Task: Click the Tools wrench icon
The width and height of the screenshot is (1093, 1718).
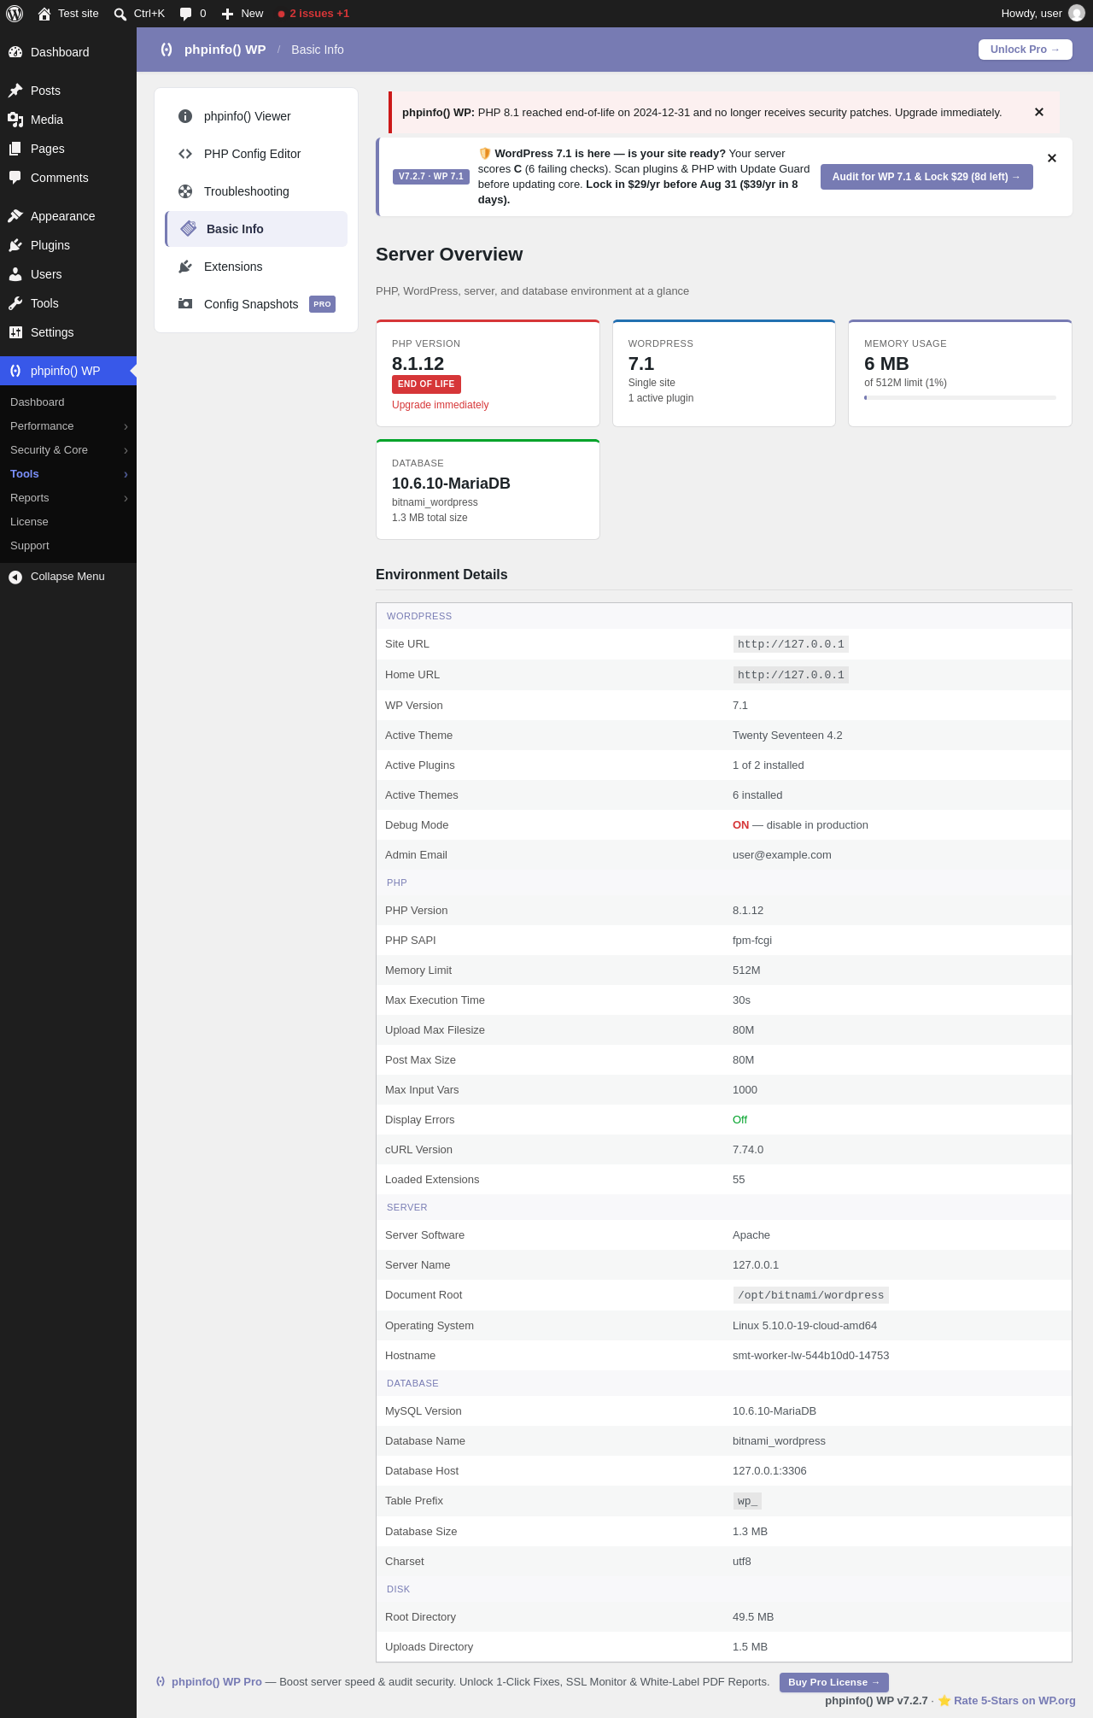Action: [x=15, y=303]
